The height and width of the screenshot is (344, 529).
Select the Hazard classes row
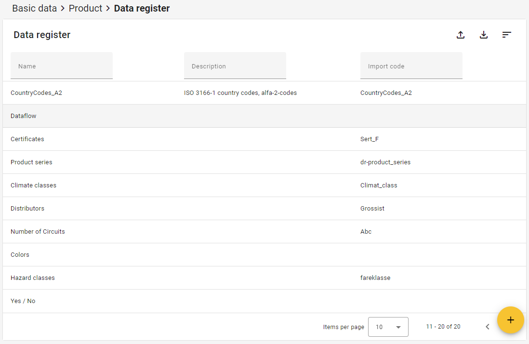33,278
